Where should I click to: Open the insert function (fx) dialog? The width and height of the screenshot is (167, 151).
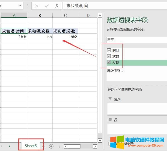(57, 6)
